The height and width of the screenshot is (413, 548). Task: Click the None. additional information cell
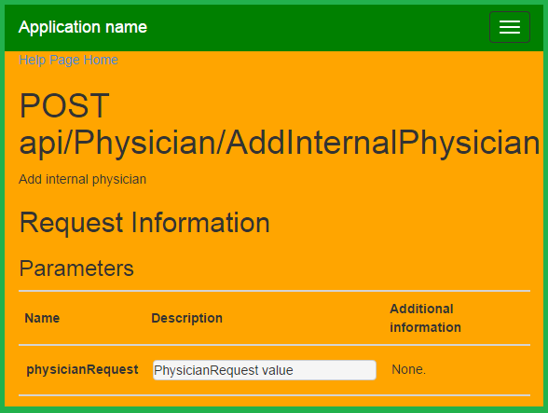[408, 369]
